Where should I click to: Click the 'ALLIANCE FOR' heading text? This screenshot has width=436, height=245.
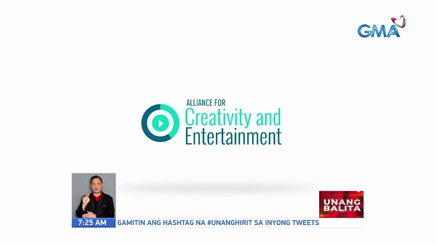click(x=206, y=103)
